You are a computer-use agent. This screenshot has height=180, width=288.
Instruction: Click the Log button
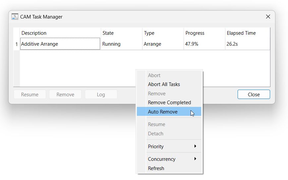click(101, 95)
